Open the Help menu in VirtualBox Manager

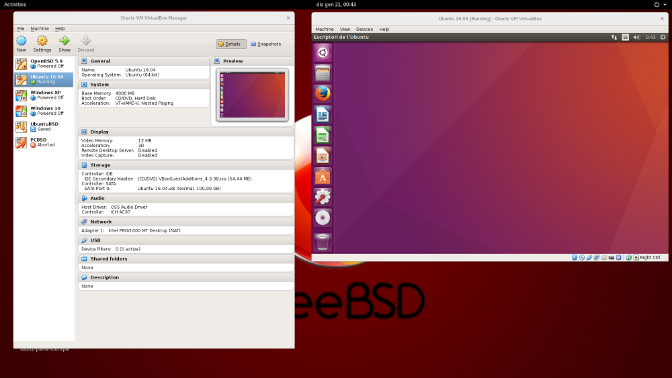tap(60, 29)
